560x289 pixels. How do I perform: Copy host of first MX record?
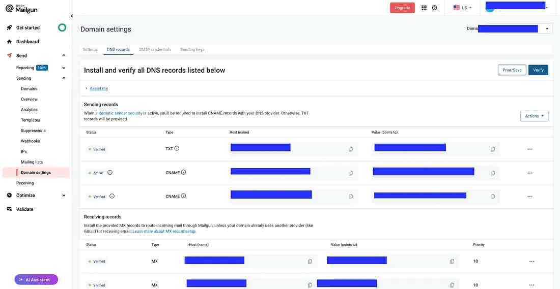pyautogui.click(x=310, y=262)
